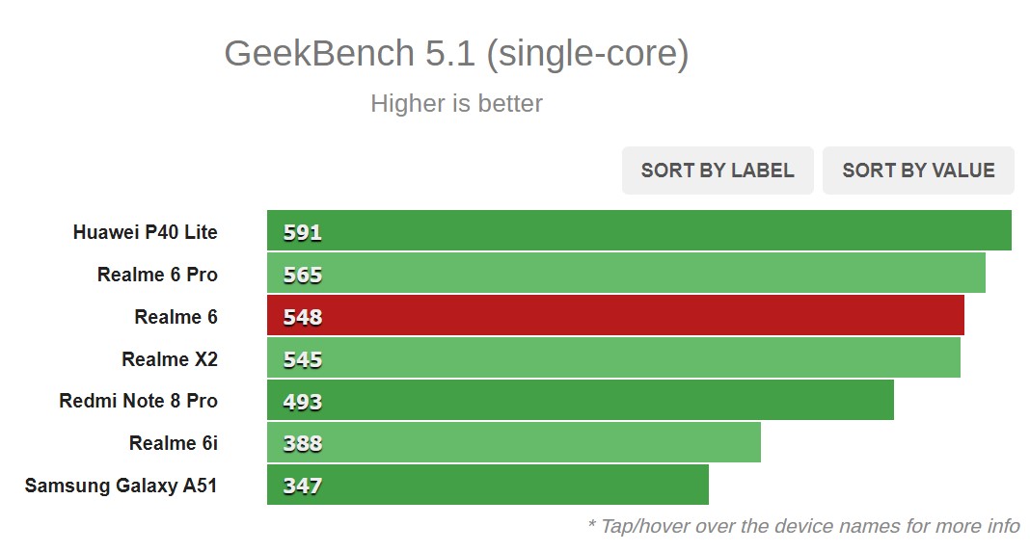This screenshot has width=1030, height=552.
Task: Open Realme 6 Pro device name
Action: click(x=157, y=275)
